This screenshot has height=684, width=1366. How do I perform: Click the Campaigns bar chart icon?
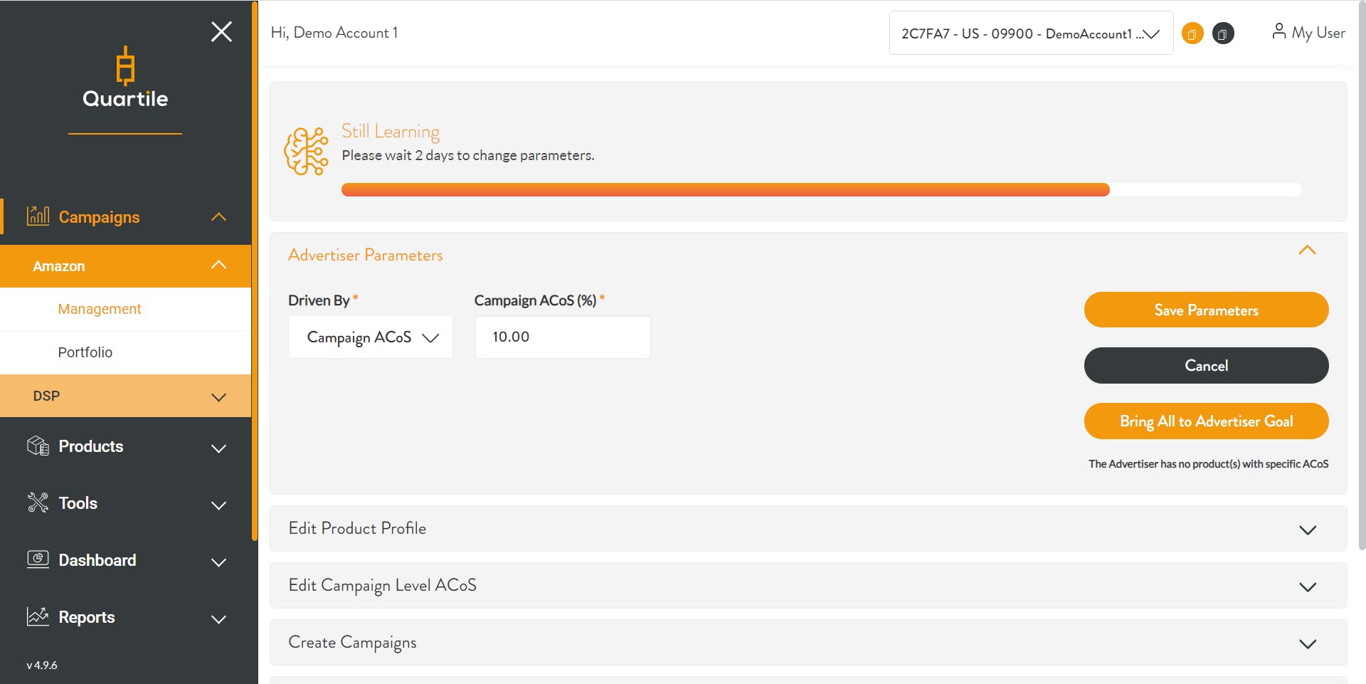(x=38, y=216)
